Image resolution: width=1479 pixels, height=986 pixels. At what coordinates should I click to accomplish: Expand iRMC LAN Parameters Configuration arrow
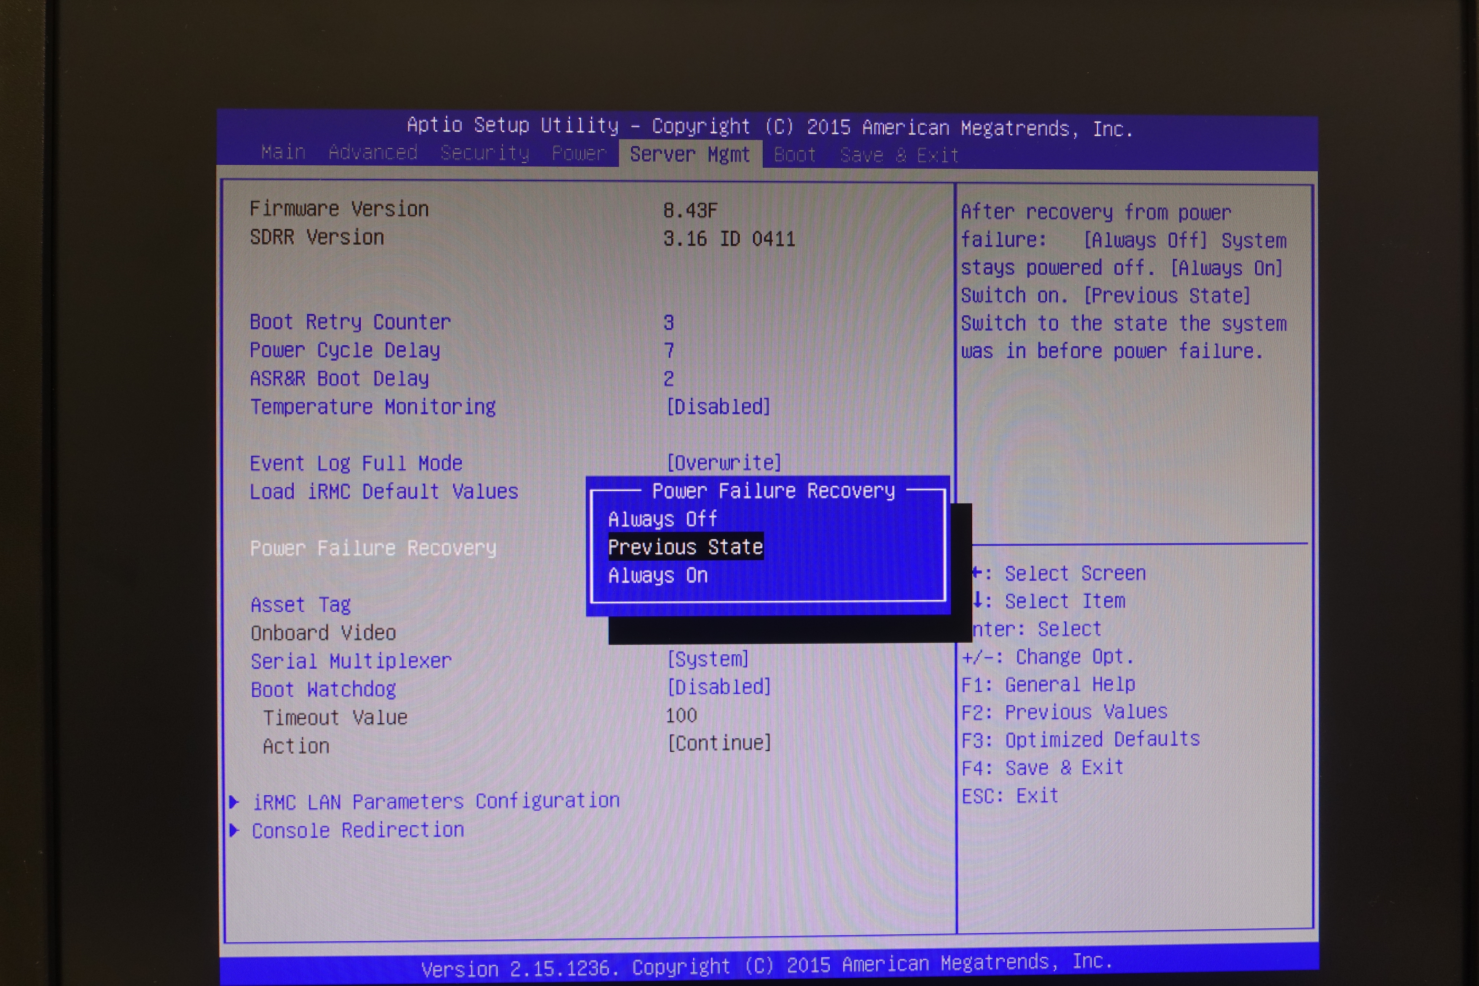click(x=234, y=802)
